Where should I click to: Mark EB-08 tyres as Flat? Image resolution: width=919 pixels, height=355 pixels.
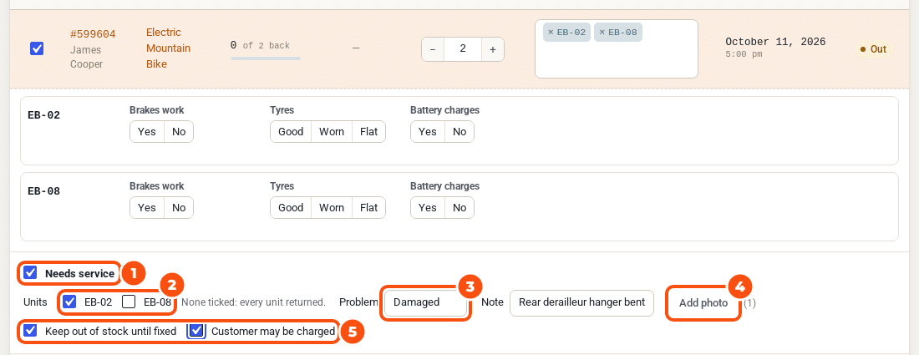[369, 208]
